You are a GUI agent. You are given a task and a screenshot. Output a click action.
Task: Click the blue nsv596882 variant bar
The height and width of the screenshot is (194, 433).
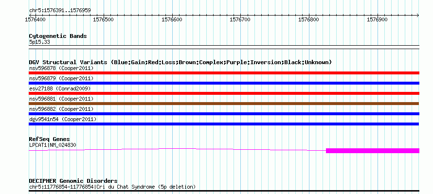click(224, 114)
